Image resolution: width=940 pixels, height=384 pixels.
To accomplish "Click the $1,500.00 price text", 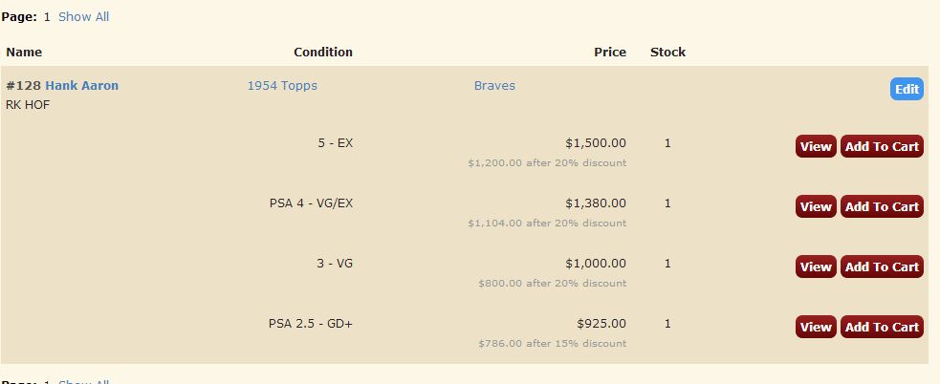I will [x=596, y=143].
